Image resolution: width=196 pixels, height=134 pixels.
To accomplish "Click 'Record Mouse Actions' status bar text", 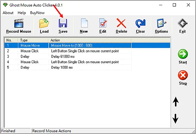I will pos(52,131).
